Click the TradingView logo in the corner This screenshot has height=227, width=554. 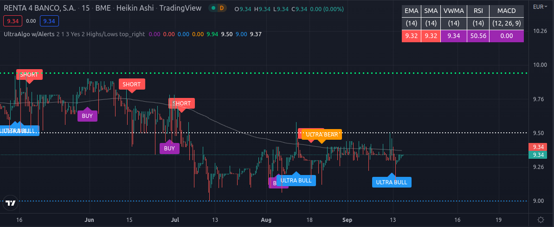(x=11, y=203)
